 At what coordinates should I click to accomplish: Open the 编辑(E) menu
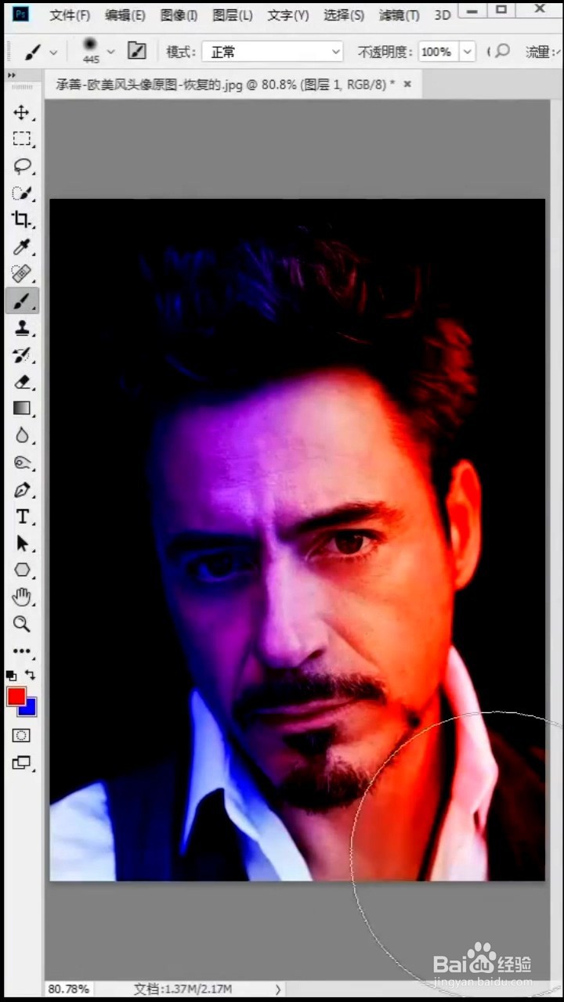125,15
